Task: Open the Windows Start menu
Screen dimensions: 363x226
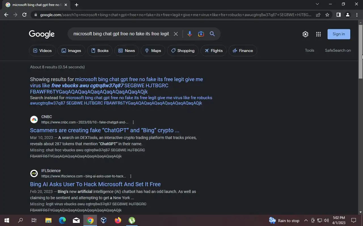Action: point(7,220)
